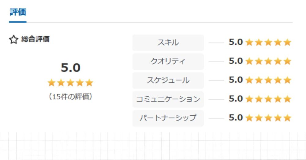This screenshot has height=160, width=306.
Task: Click the middle star in the クオリティ row
Action: point(268,61)
